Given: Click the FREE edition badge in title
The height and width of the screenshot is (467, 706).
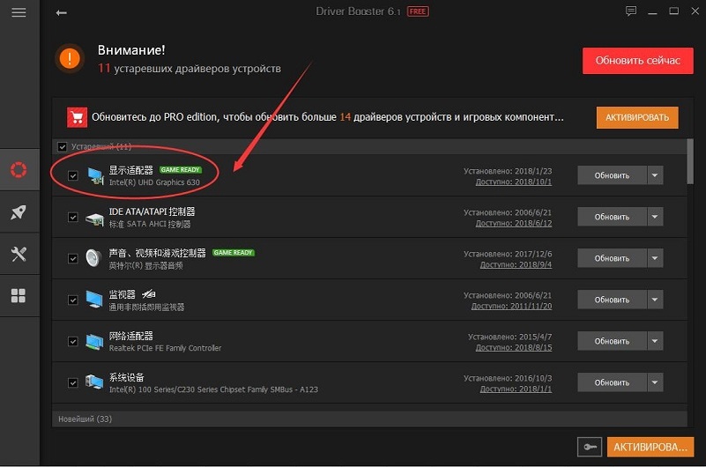Looking at the screenshot, I should [418, 11].
